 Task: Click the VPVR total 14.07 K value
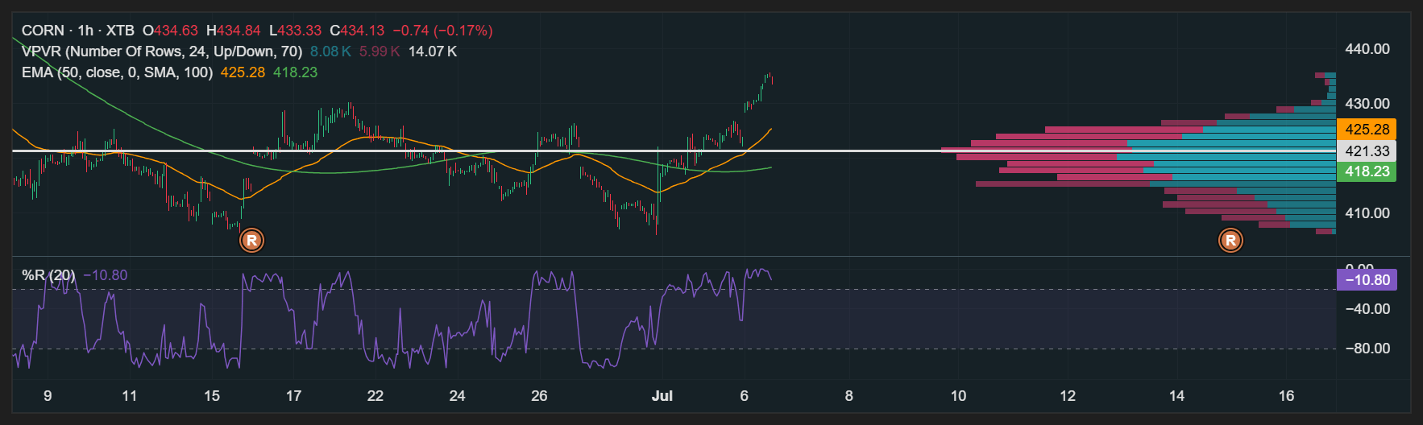pyautogui.click(x=433, y=52)
